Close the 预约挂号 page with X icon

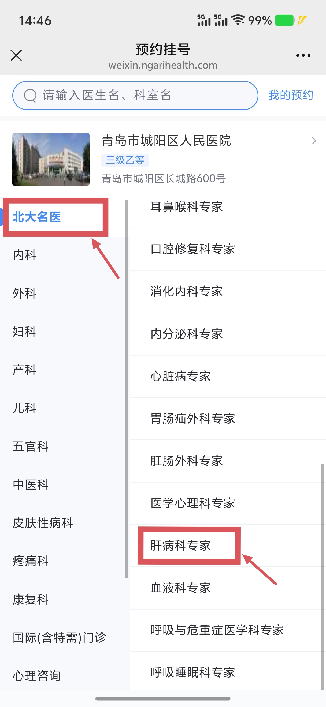[16, 55]
